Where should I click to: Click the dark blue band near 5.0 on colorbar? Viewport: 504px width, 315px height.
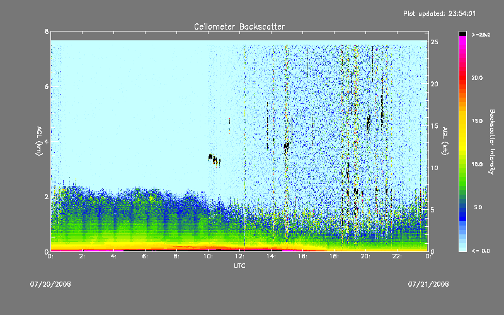point(462,209)
